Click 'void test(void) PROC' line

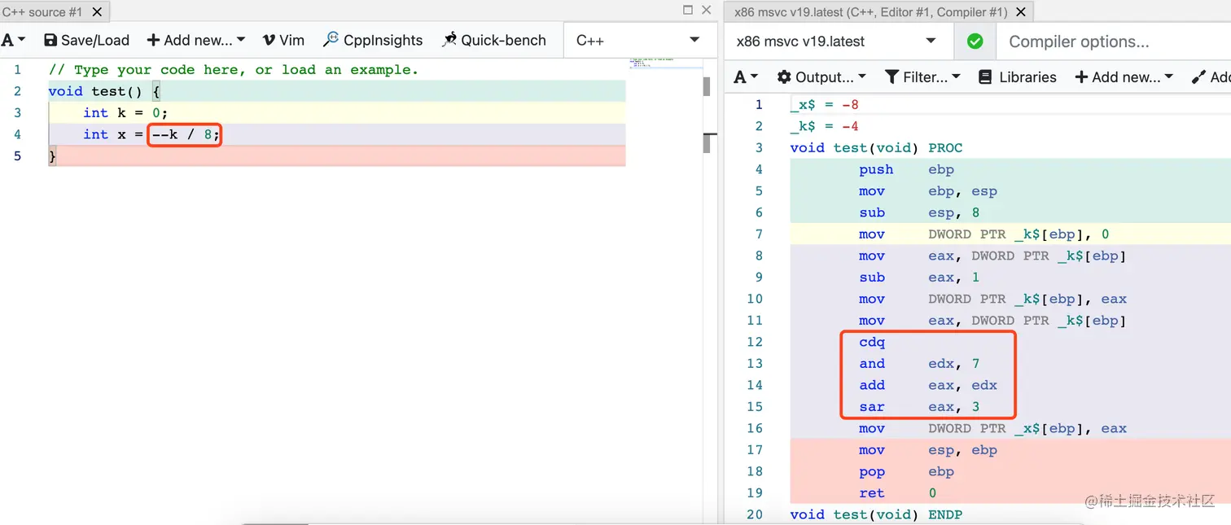[x=876, y=147]
